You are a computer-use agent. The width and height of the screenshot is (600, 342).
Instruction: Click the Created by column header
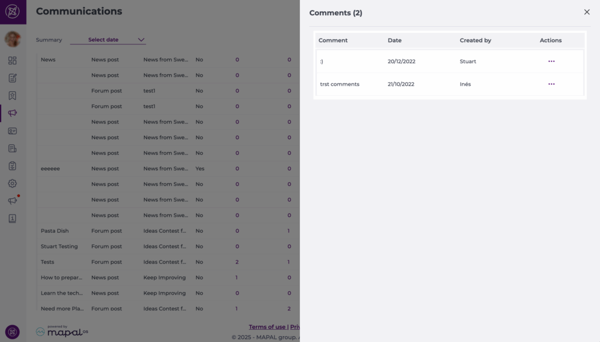coord(475,40)
